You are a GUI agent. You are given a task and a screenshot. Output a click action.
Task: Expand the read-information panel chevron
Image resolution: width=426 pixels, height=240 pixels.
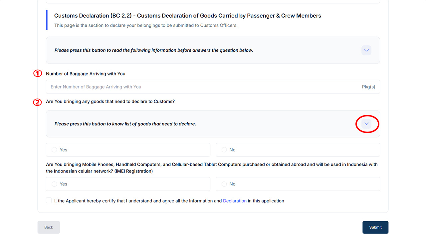coord(366,50)
